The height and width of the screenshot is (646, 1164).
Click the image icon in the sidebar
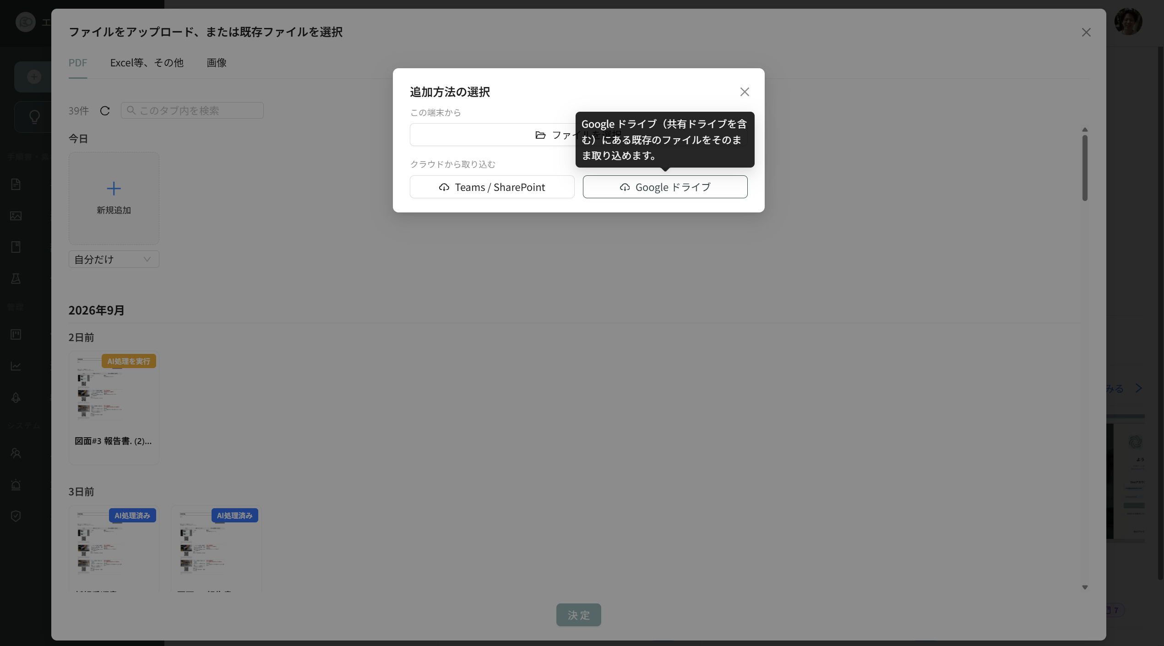click(x=16, y=216)
